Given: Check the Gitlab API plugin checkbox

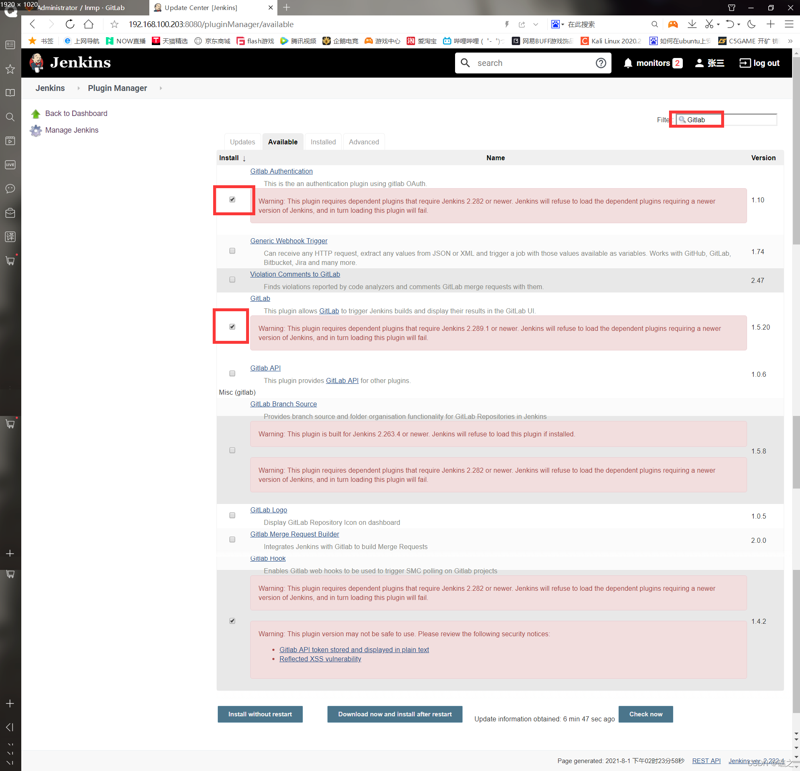Looking at the screenshot, I should point(232,373).
